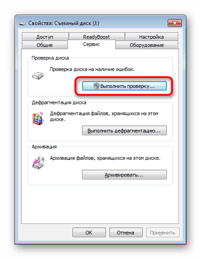The width and height of the screenshot is (201, 259).
Task: Select the Сервис tab
Action: pos(92,44)
